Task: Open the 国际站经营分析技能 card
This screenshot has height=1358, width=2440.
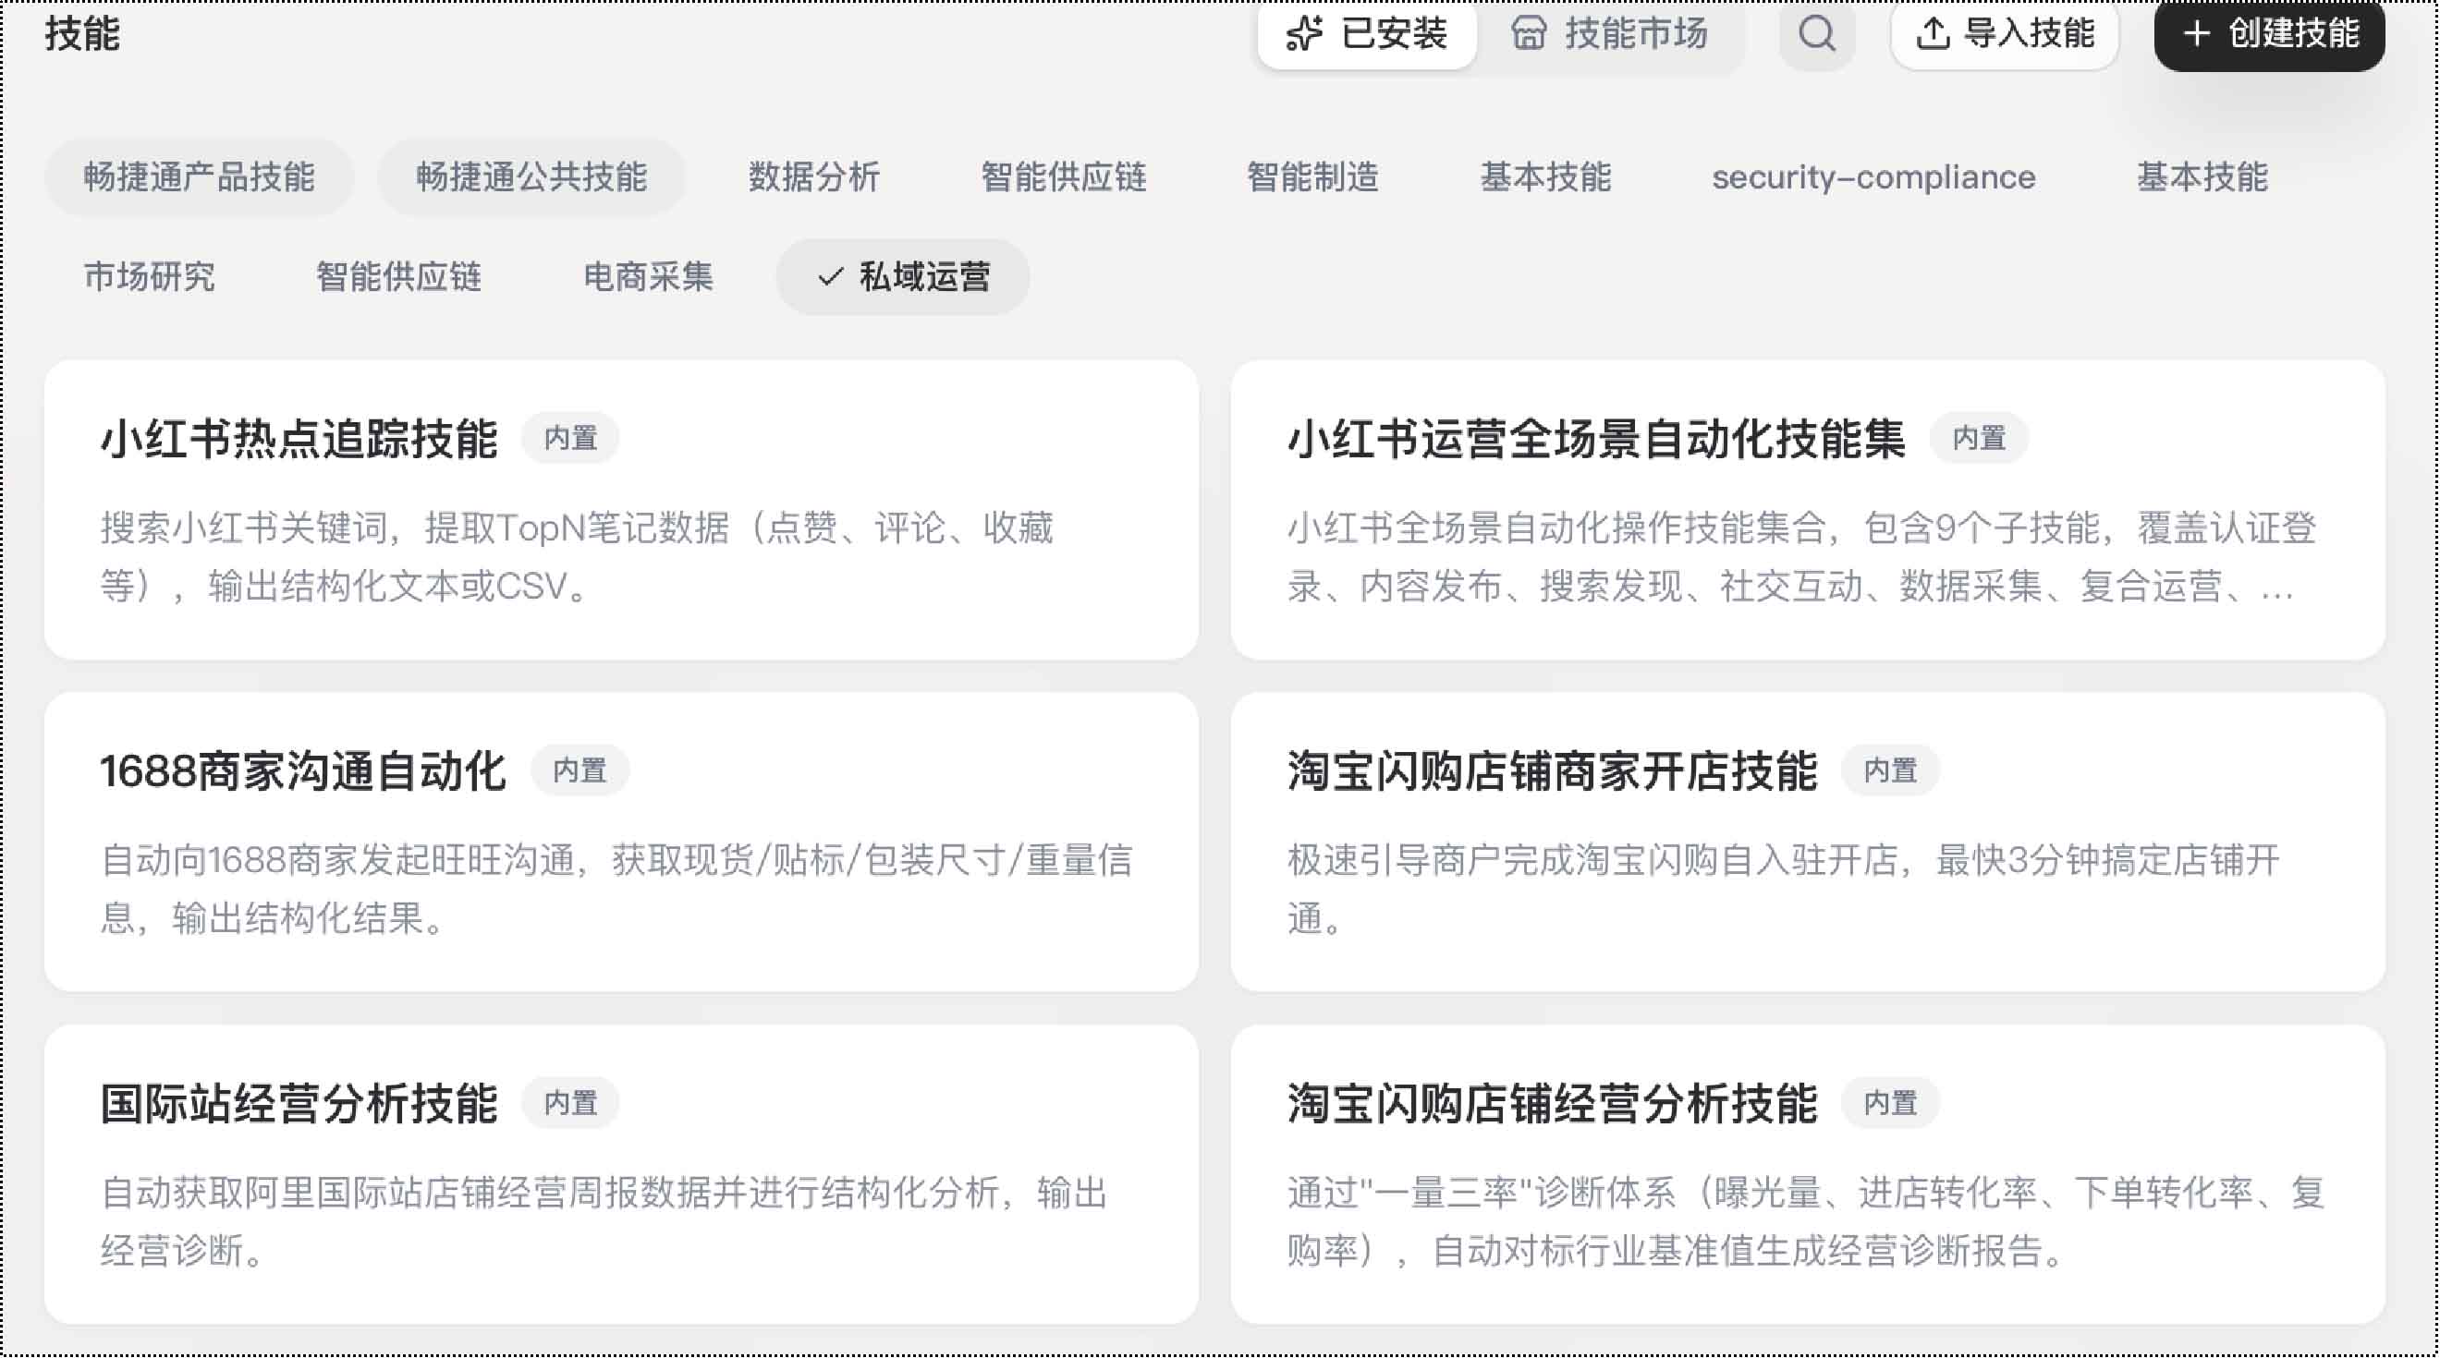Action: tap(621, 1174)
